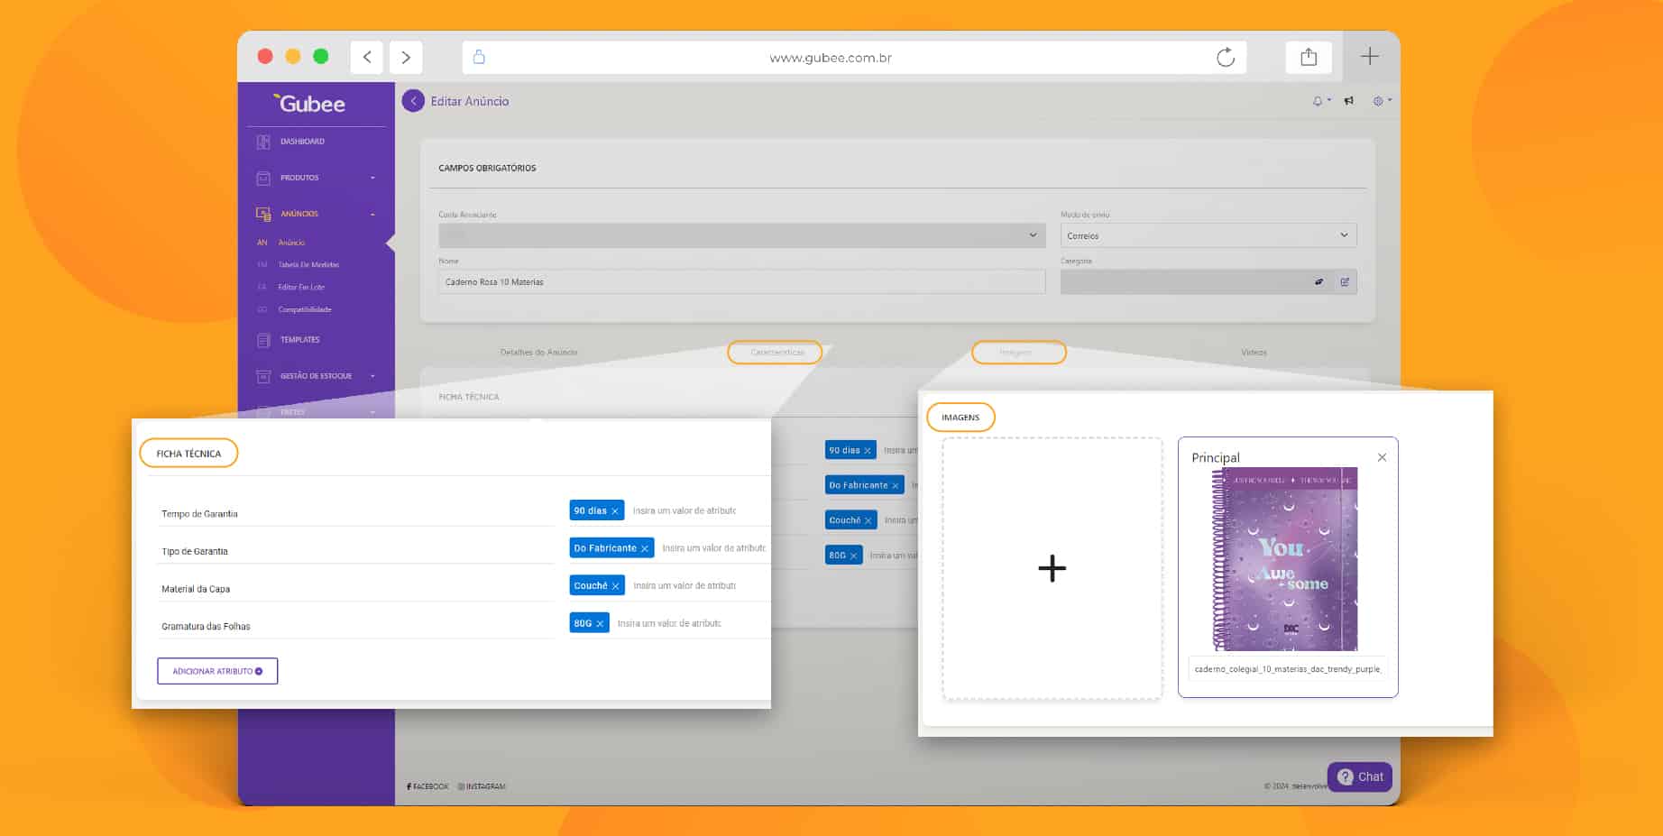This screenshot has width=1663, height=836.
Task: Open the Facebook footer link
Action: (x=427, y=786)
